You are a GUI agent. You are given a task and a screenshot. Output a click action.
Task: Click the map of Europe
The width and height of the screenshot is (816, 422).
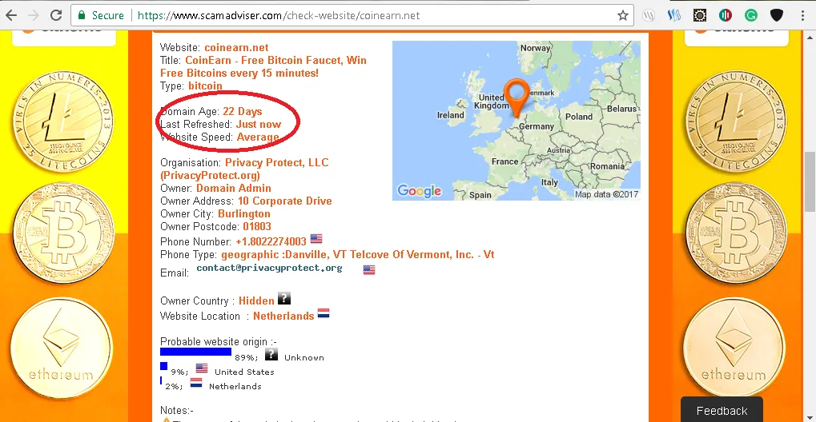click(x=517, y=121)
